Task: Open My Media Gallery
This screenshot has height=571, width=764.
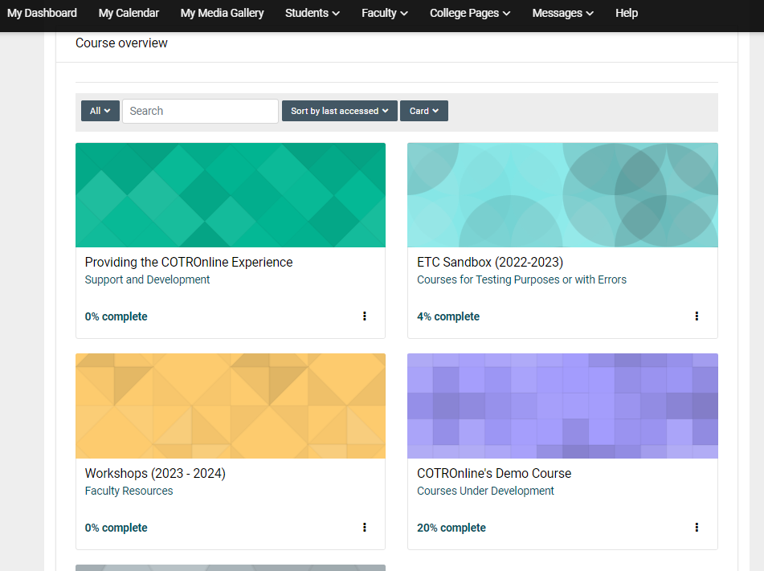Action: pos(223,13)
